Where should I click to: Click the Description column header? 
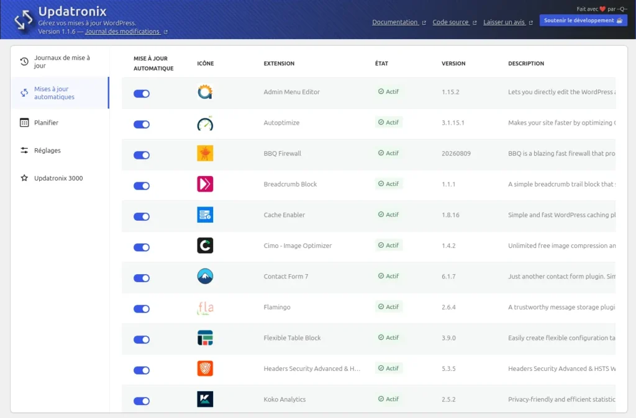pyautogui.click(x=526, y=64)
